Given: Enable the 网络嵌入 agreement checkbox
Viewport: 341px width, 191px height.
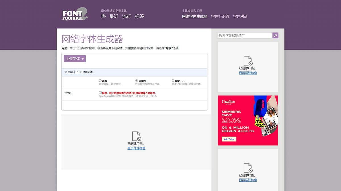Looking at the screenshot, I should click(x=100, y=92).
